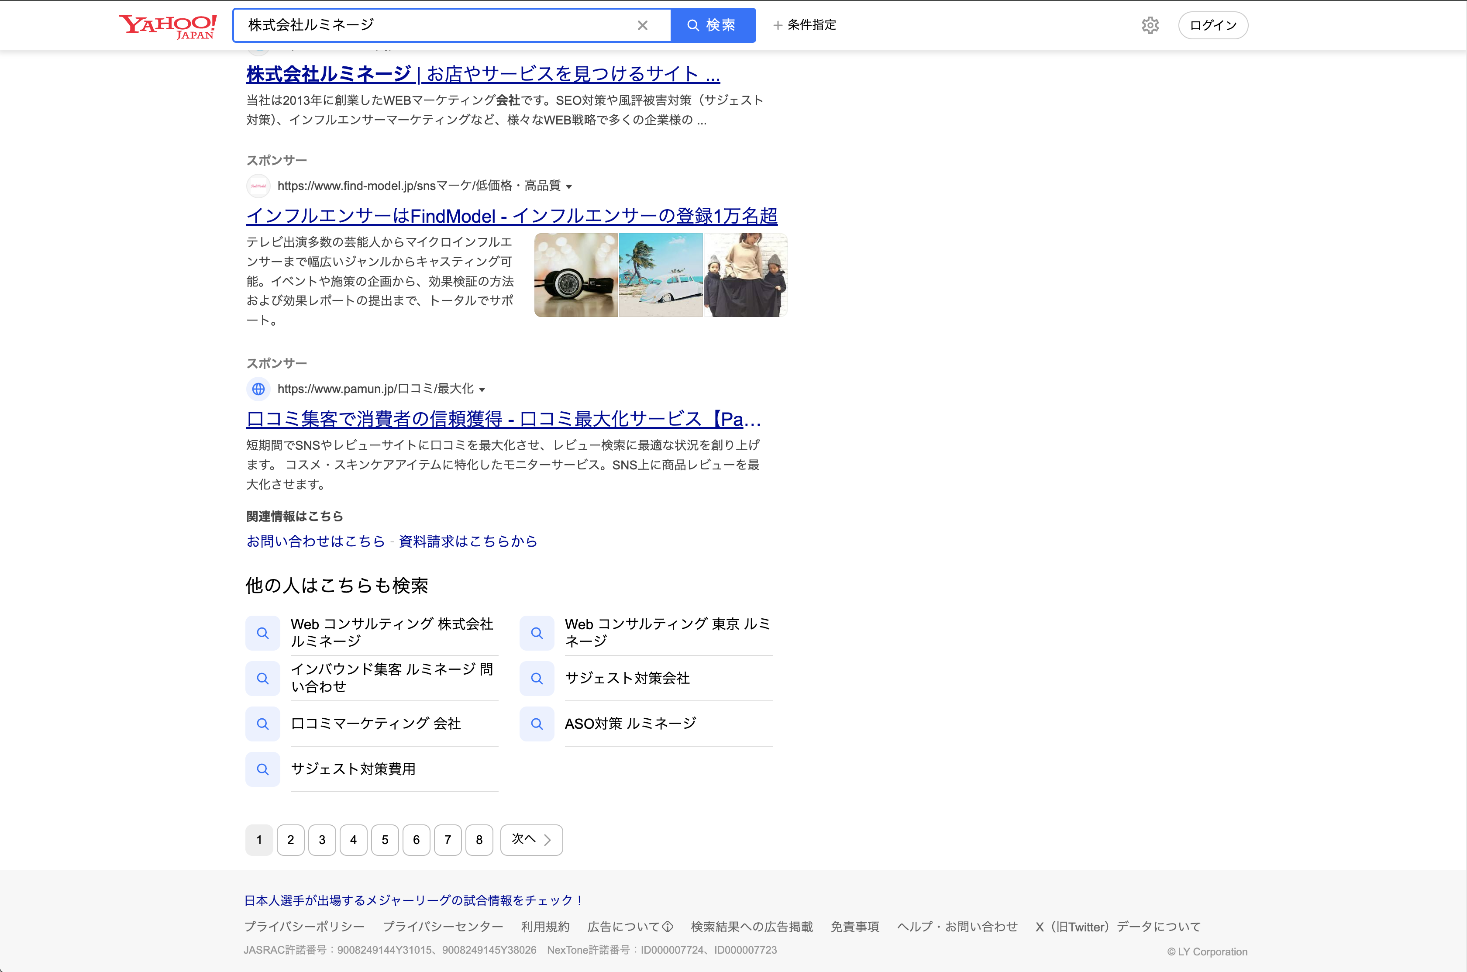Open the プライバシーポリシー footer link
Screen dimensions: 1467x972
304,927
